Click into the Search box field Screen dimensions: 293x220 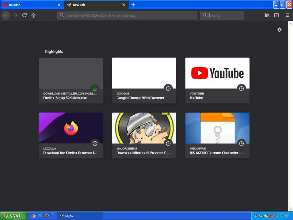[x=222, y=15]
